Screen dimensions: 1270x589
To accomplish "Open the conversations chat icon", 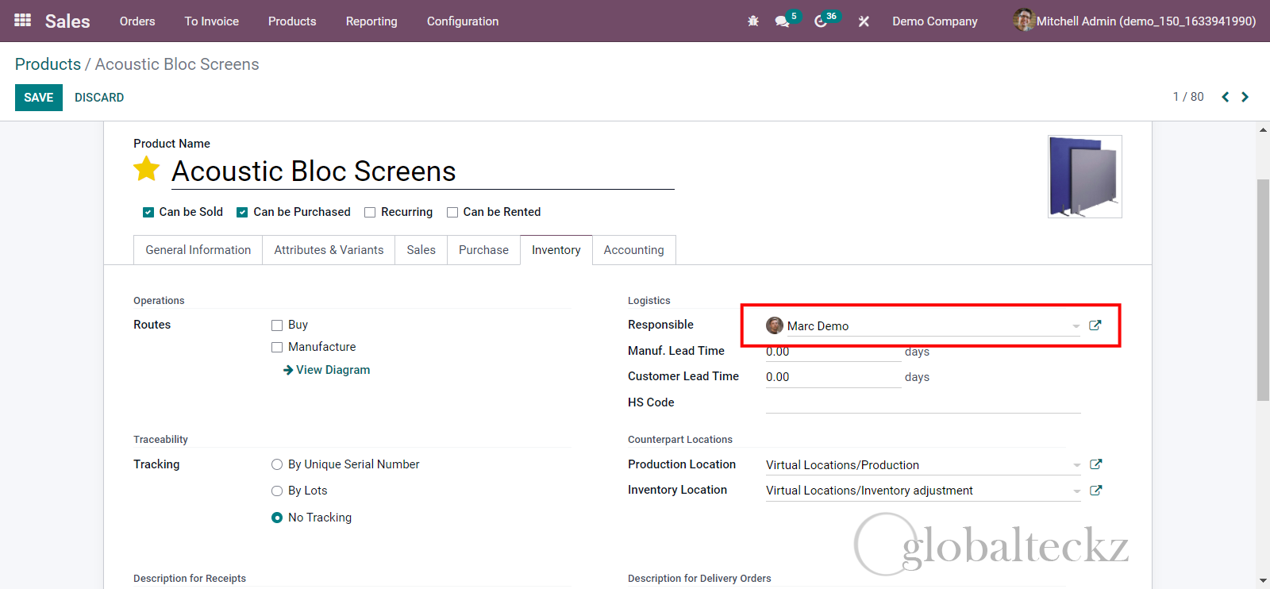I will (x=783, y=21).
